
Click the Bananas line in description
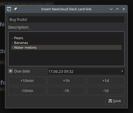pos(20,43)
